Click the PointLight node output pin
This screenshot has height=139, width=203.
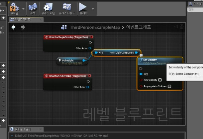[84, 60]
